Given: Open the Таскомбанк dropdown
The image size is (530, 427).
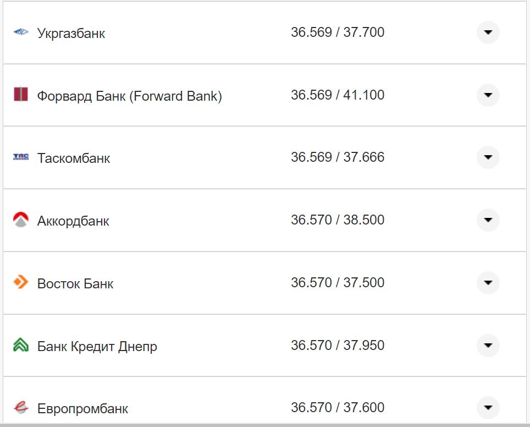Looking at the screenshot, I should [x=488, y=157].
